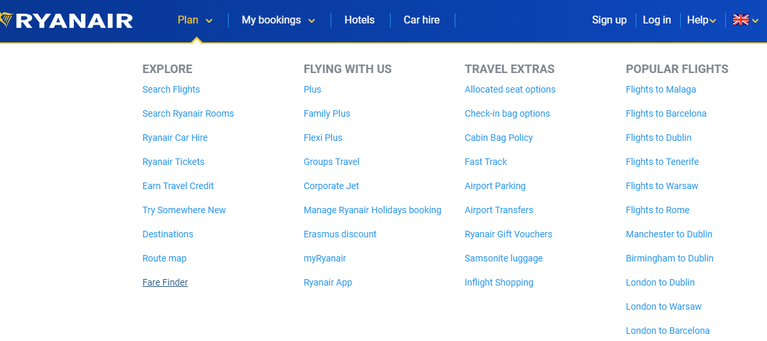Select the Flights to Malaga link
The width and height of the screenshot is (767, 341).
point(661,89)
